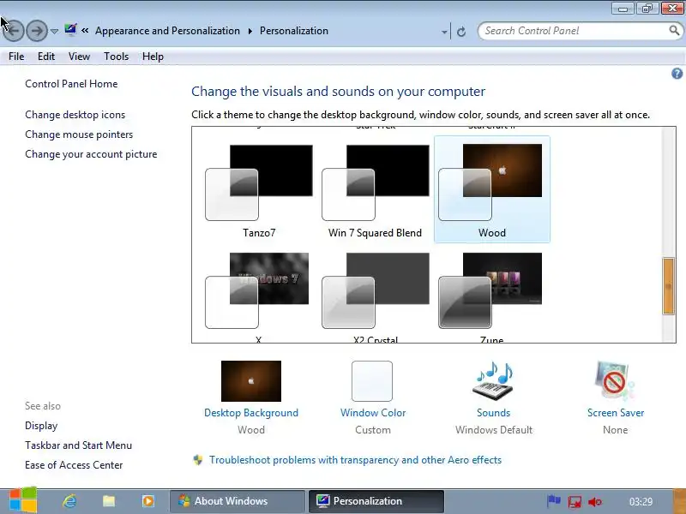
Task: Click the Personalization breadcrumb
Action: (x=294, y=31)
